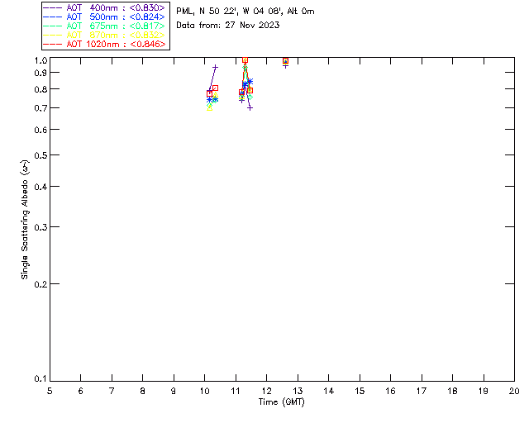Click the hour 17 label on time axis
This screenshot has width=529, height=423.
coord(422,391)
